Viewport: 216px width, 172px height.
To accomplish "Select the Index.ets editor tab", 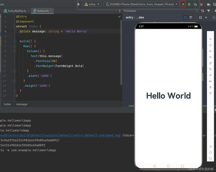I will point(42,11).
